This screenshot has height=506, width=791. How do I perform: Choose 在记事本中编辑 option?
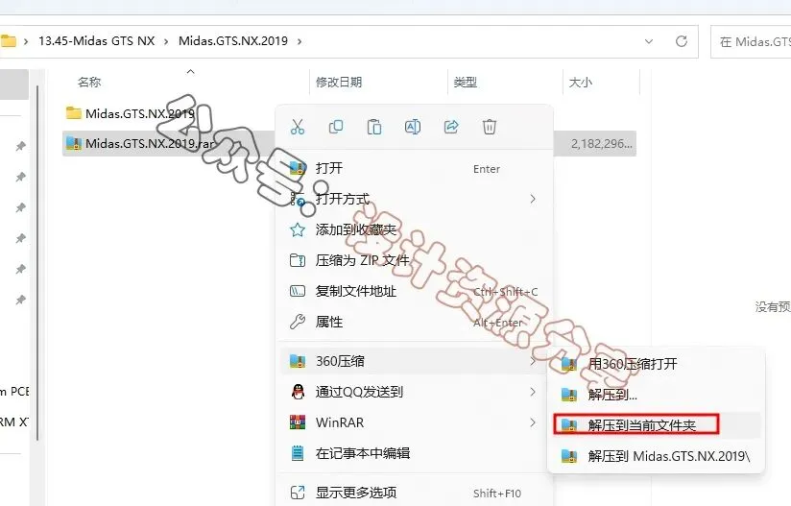(x=414, y=453)
